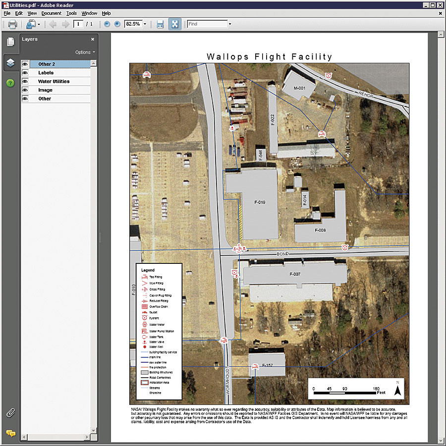Click the Print icon in toolbar
The image size is (446, 446).
[12, 24]
